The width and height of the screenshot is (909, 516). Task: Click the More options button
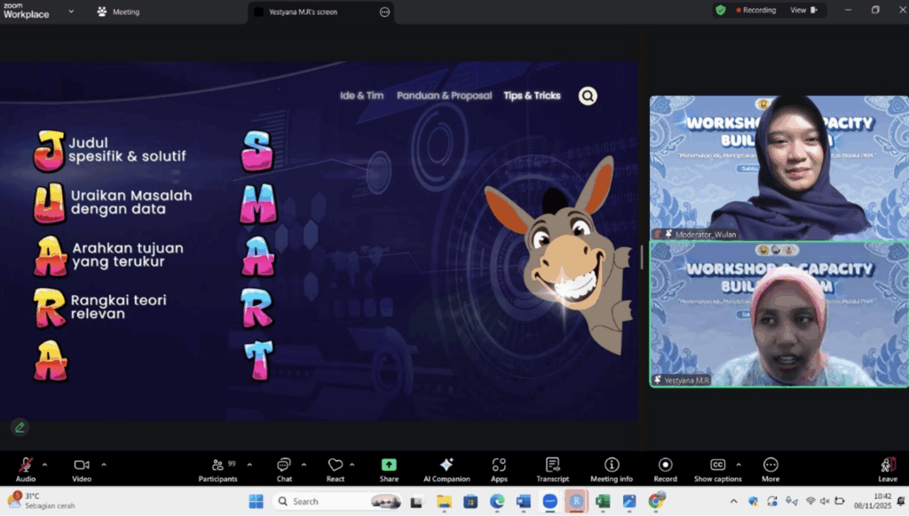tap(771, 469)
